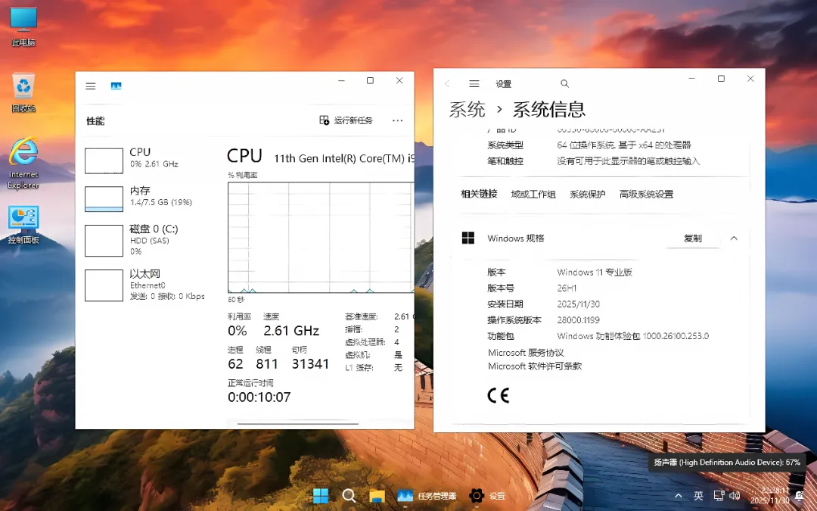This screenshot has height=511, width=817.
Task: Show hidden tray icons chevron
Action: point(679,496)
